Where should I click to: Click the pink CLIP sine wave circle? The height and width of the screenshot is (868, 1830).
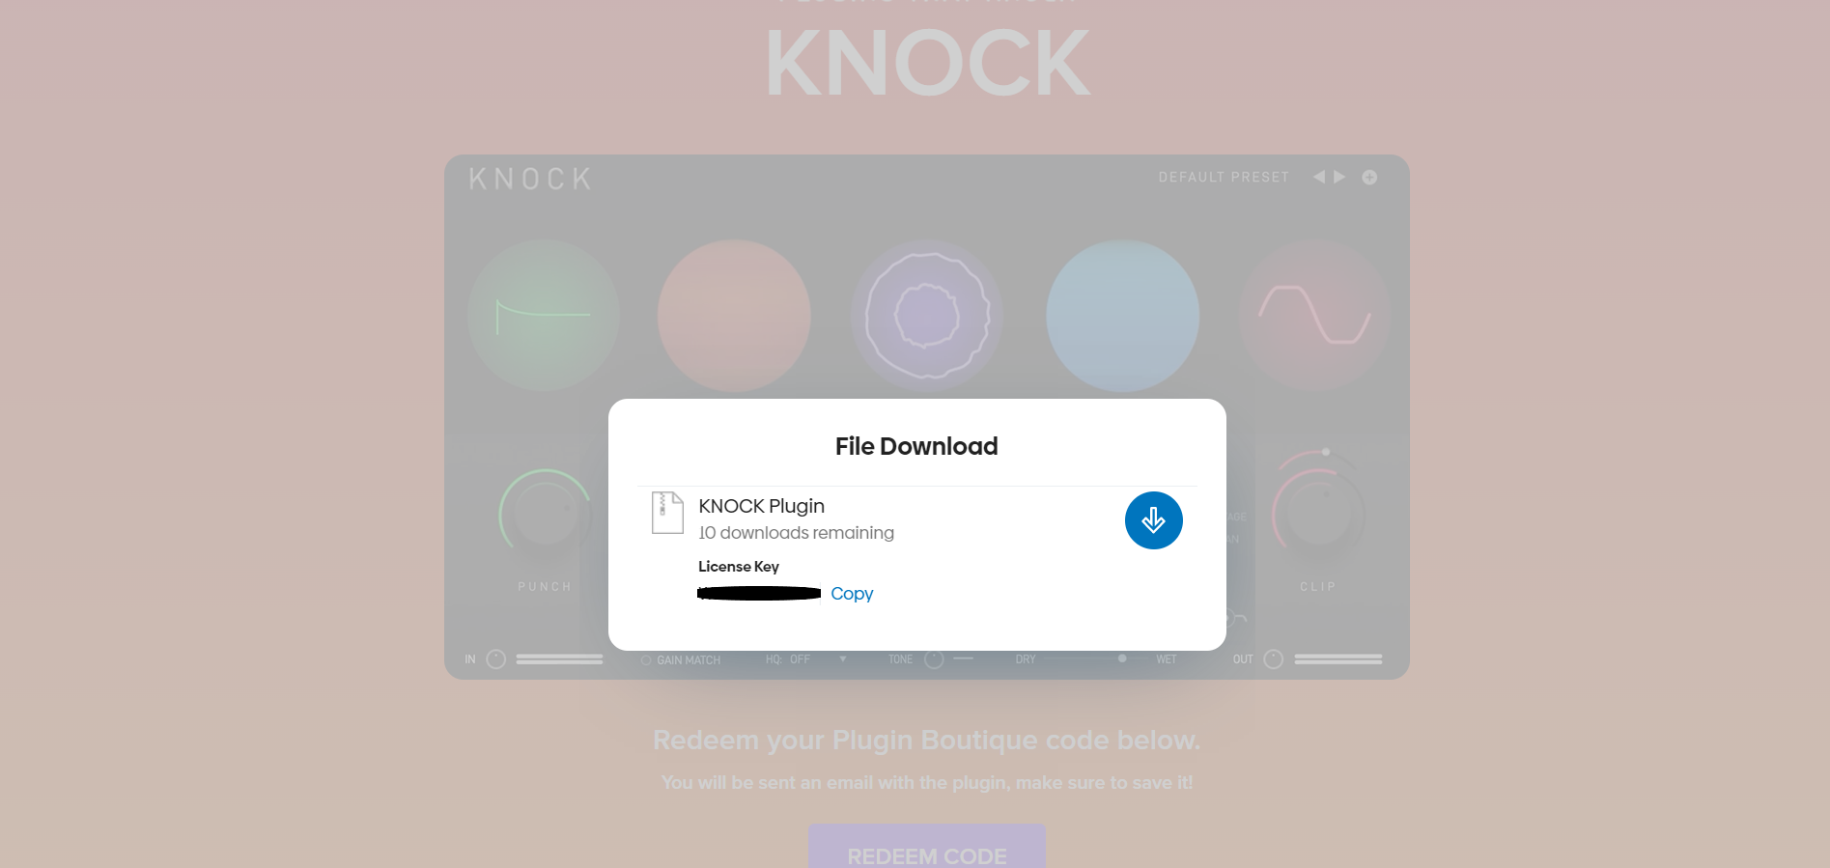[x=1315, y=316]
